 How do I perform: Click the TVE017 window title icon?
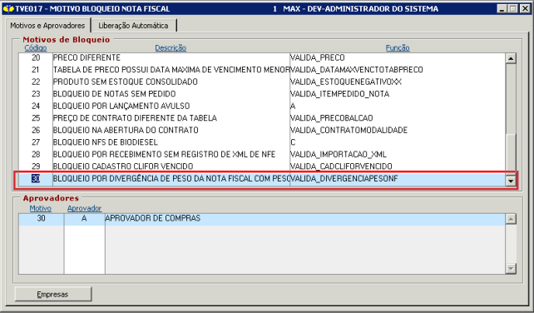[x=8, y=8]
